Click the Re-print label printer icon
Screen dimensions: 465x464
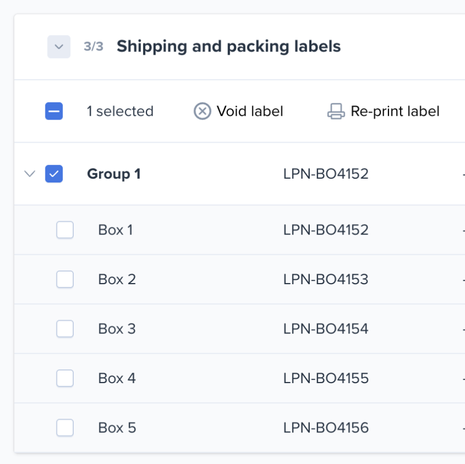336,111
